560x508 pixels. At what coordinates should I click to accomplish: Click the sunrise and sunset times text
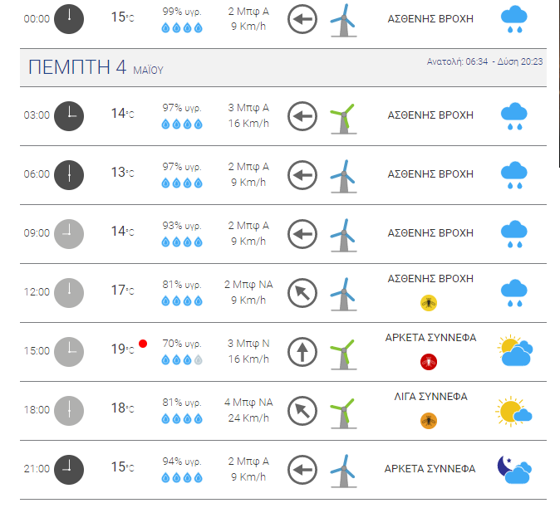pyautogui.click(x=484, y=61)
